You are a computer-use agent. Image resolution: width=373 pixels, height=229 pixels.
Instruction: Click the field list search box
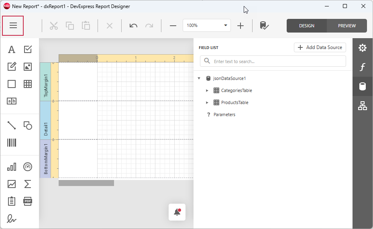click(273, 61)
